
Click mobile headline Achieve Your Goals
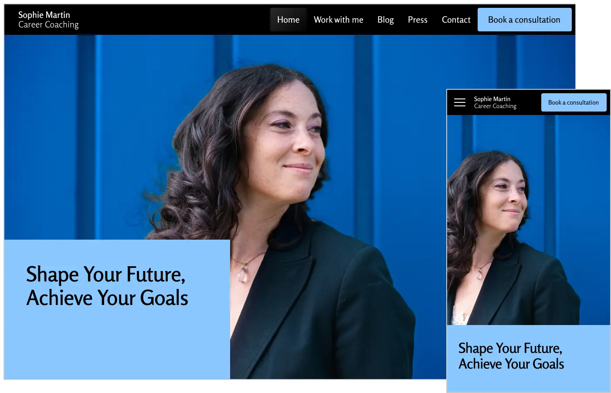511,364
